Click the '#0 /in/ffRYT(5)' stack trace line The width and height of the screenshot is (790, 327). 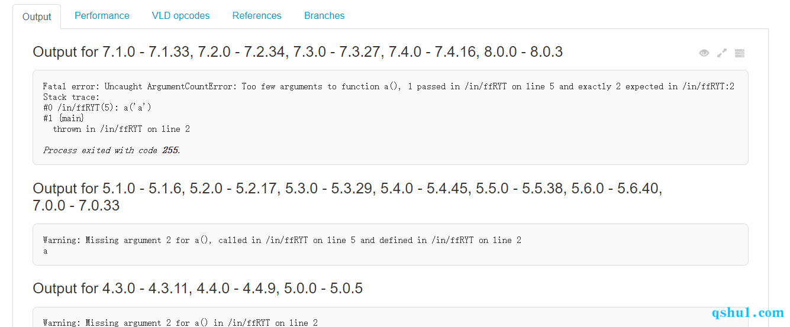[98, 108]
